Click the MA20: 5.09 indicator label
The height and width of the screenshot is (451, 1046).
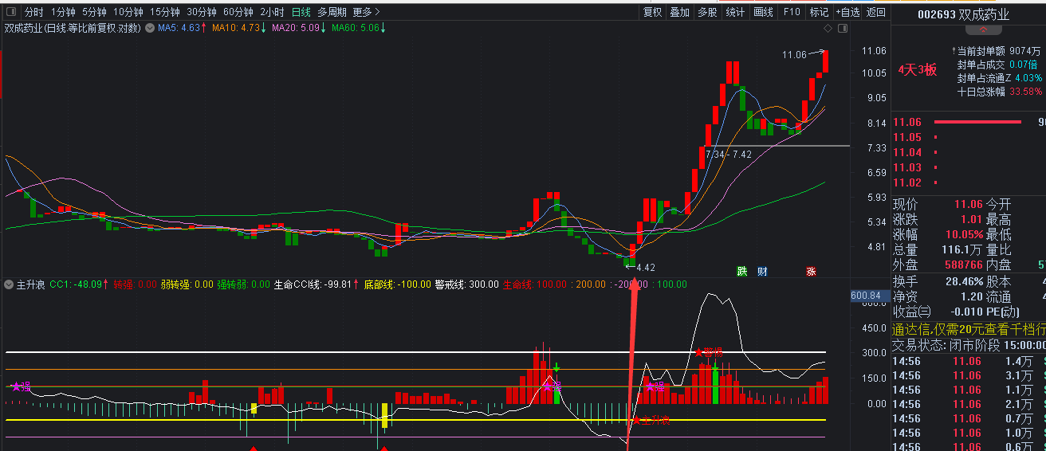pyautogui.click(x=299, y=29)
